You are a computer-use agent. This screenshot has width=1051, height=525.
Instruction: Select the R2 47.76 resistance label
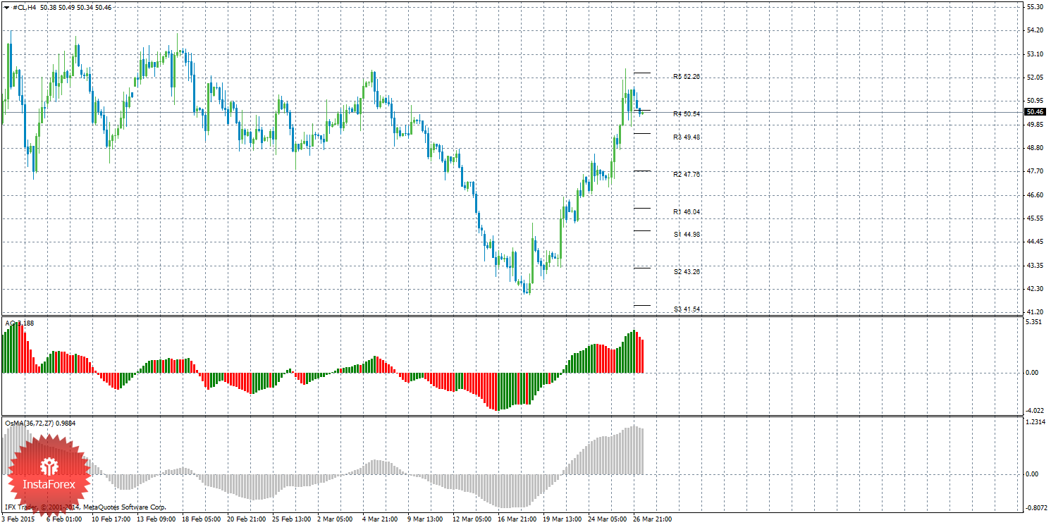click(687, 174)
